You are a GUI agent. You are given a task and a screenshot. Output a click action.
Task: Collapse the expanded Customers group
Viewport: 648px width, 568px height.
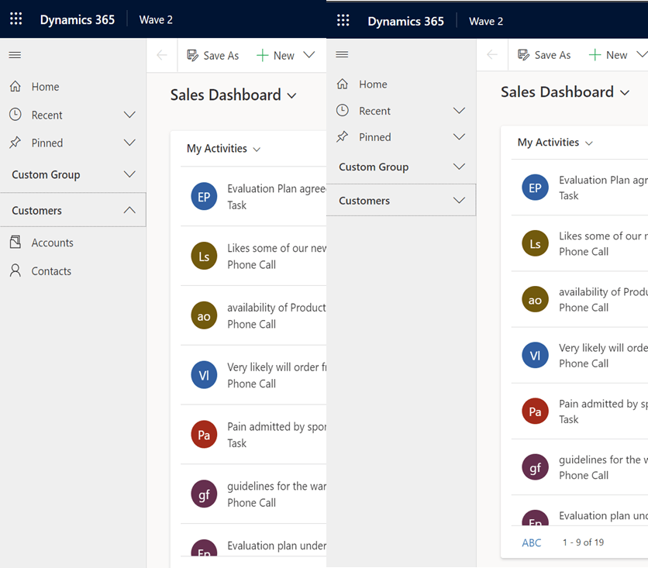pos(129,210)
